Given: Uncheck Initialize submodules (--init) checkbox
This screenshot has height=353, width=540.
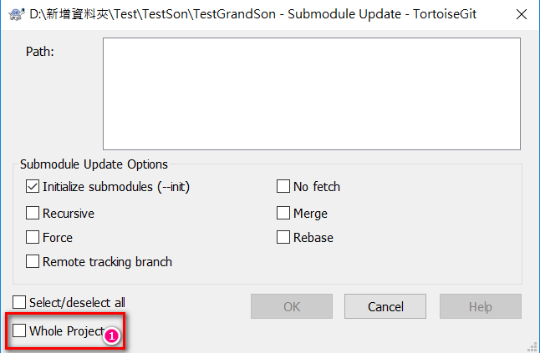Looking at the screenshot, I should 33,187.
